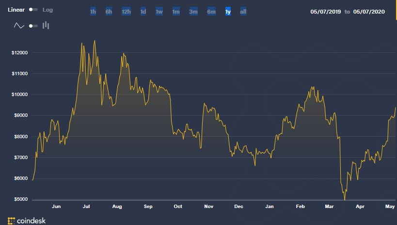Select the line chart icon

point(19,26)
